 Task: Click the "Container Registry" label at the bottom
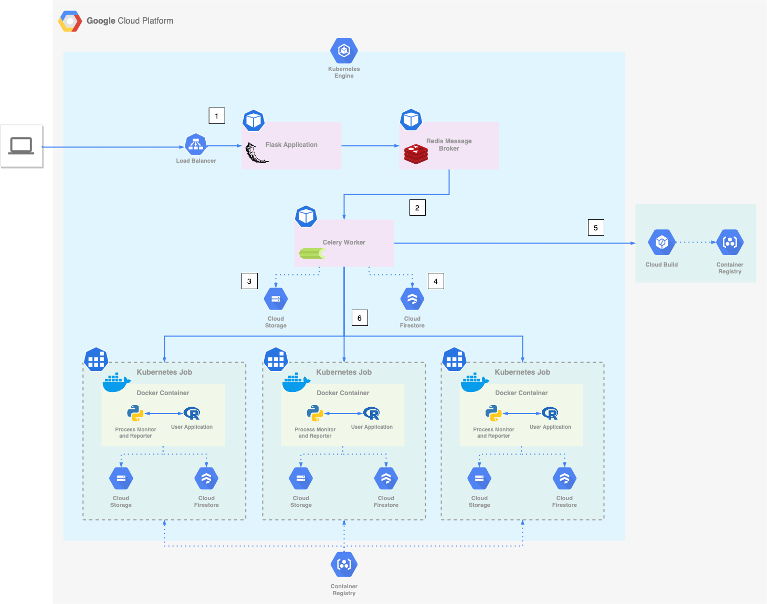344,590
